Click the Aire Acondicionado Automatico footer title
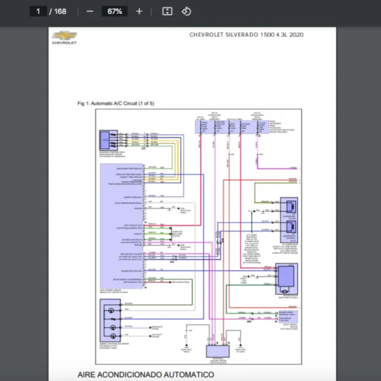381x381 pixels. coord(145,375)
